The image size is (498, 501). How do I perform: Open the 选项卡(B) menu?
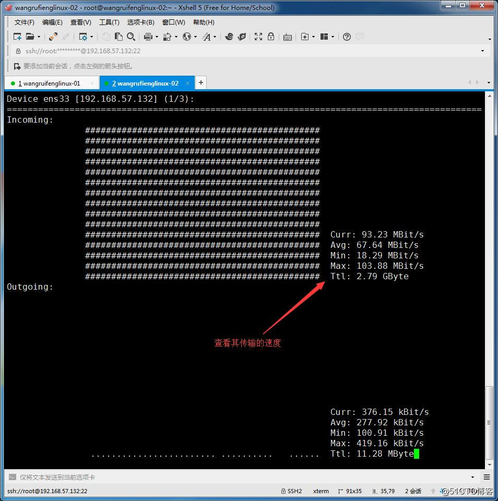140,22
